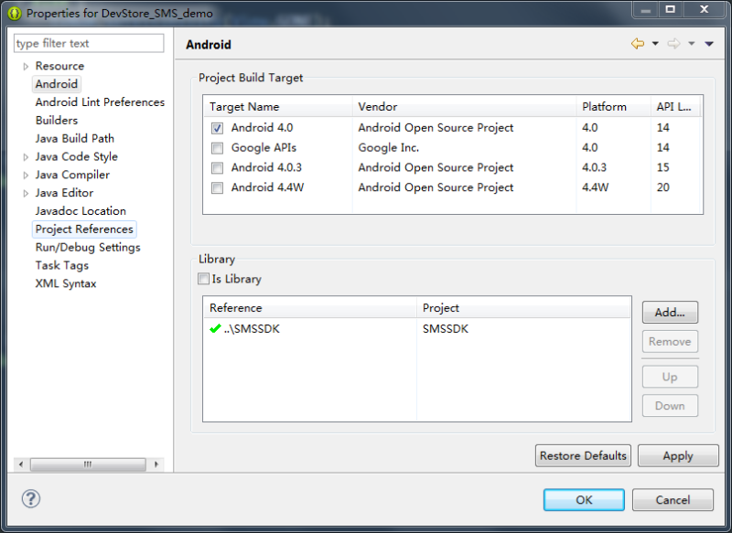Image resolution: width=732 pixels, height=533 pixels.
Task: Click the green checkmark beside ..\SMSSDK reference
Action: pos(215,329)
